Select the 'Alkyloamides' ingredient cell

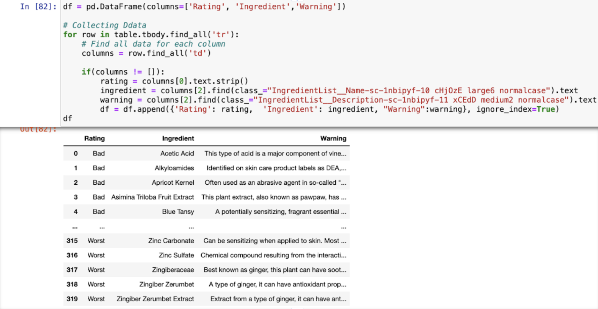(174, 168)
